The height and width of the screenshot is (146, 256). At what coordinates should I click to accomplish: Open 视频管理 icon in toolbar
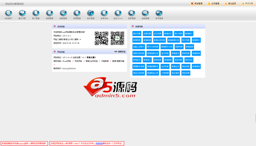[77, 13]
